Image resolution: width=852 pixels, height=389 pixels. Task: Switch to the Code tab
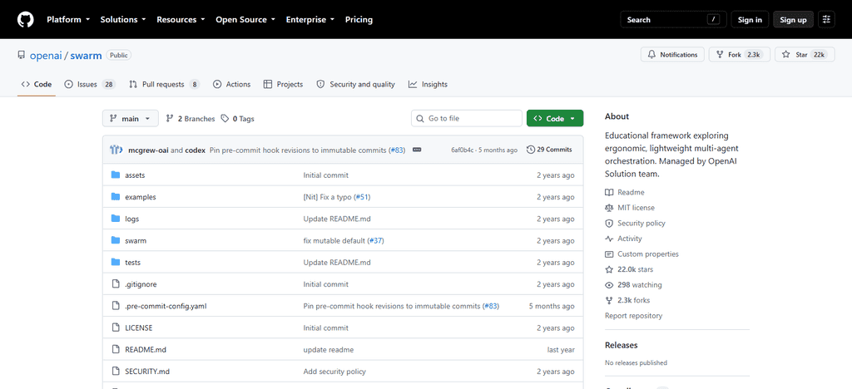point(37,84)
